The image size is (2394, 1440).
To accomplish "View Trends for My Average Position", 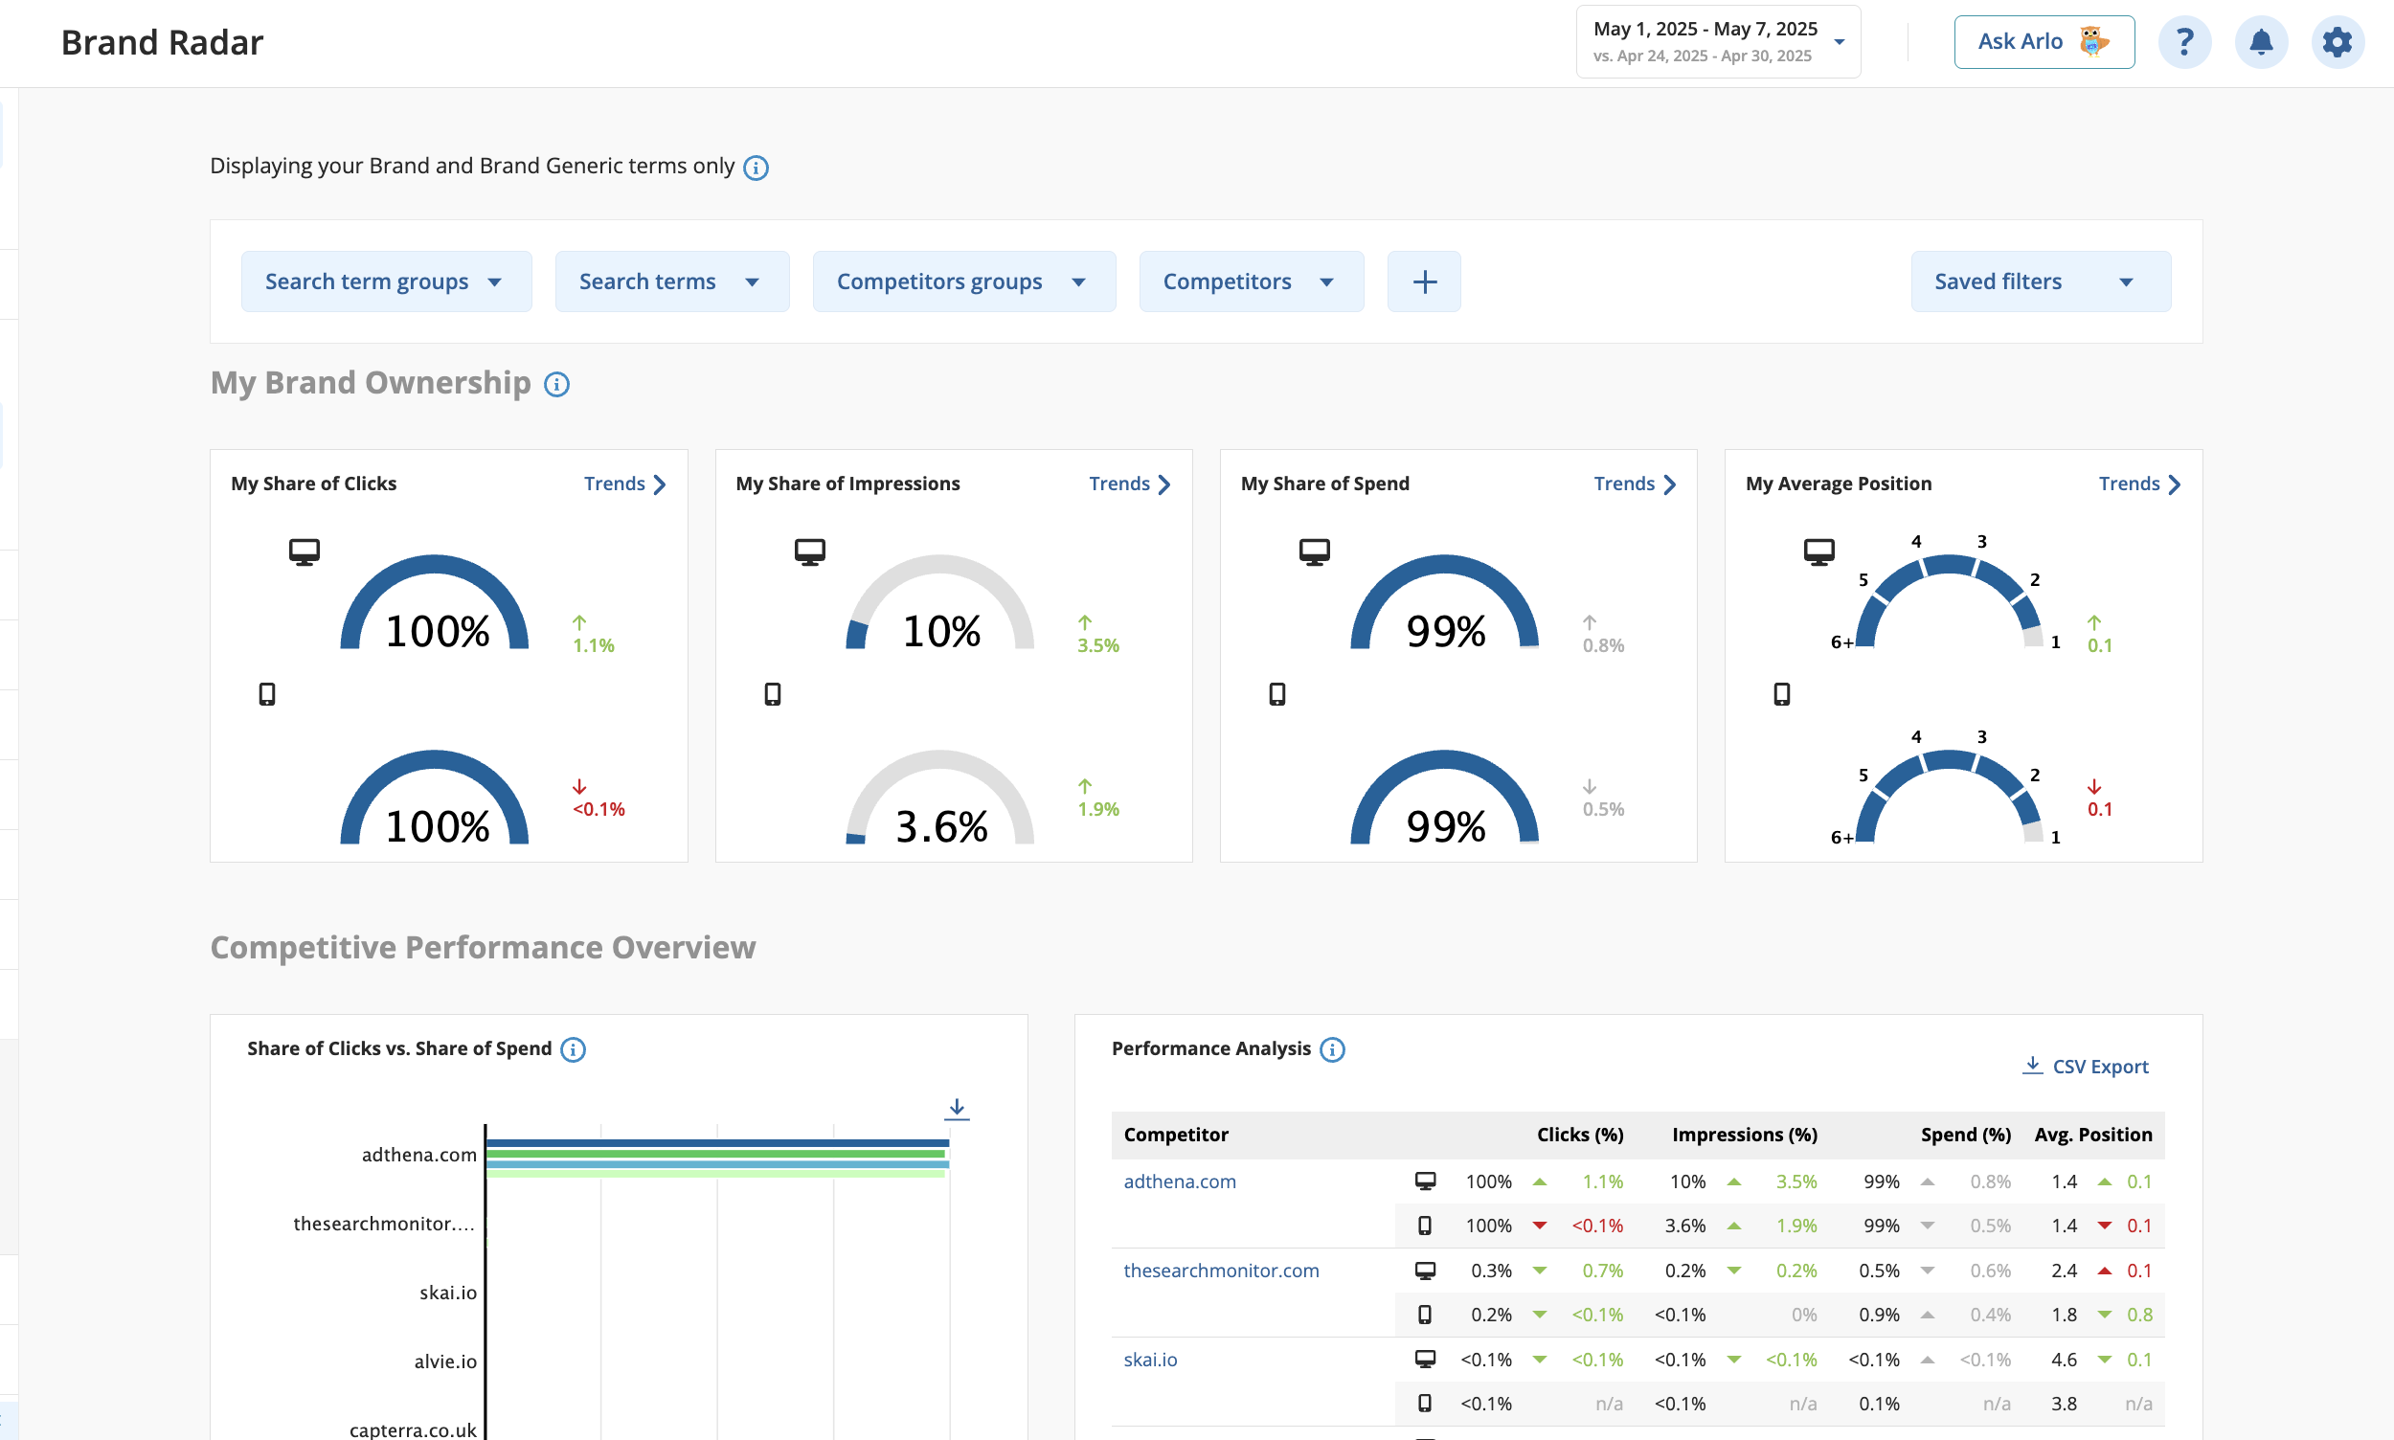I will pos(2138,484).
